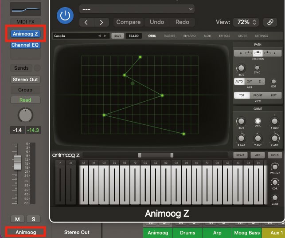Click the COR knob
This screenshot has width=285, height=238.
click(x=275, y=182)
